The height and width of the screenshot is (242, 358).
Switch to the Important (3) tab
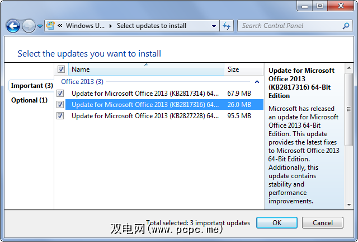[31, 86]
